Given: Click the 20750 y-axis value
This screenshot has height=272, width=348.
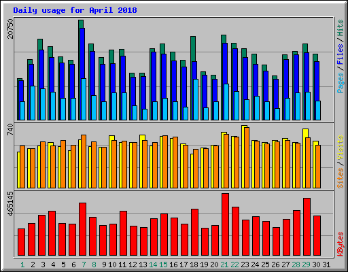Looking at the screenshot, I should click(x=10, y=29).
